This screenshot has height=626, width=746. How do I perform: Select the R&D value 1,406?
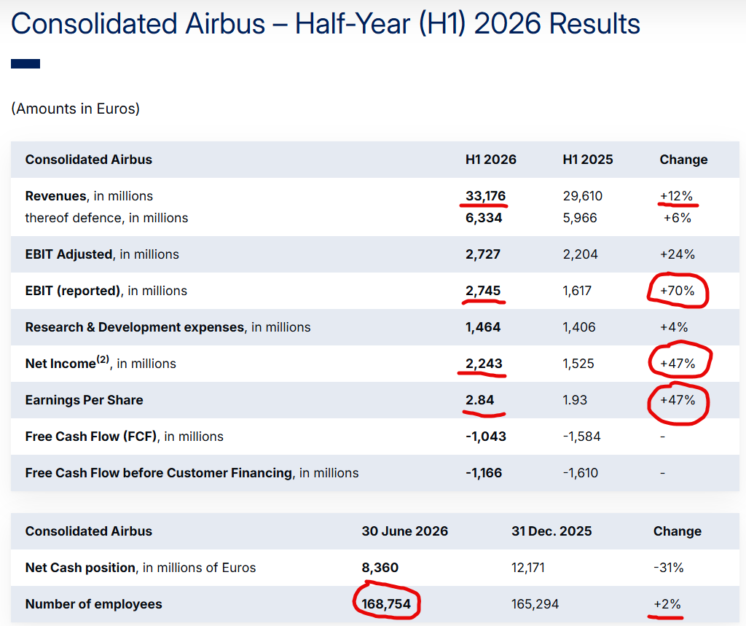579,327
